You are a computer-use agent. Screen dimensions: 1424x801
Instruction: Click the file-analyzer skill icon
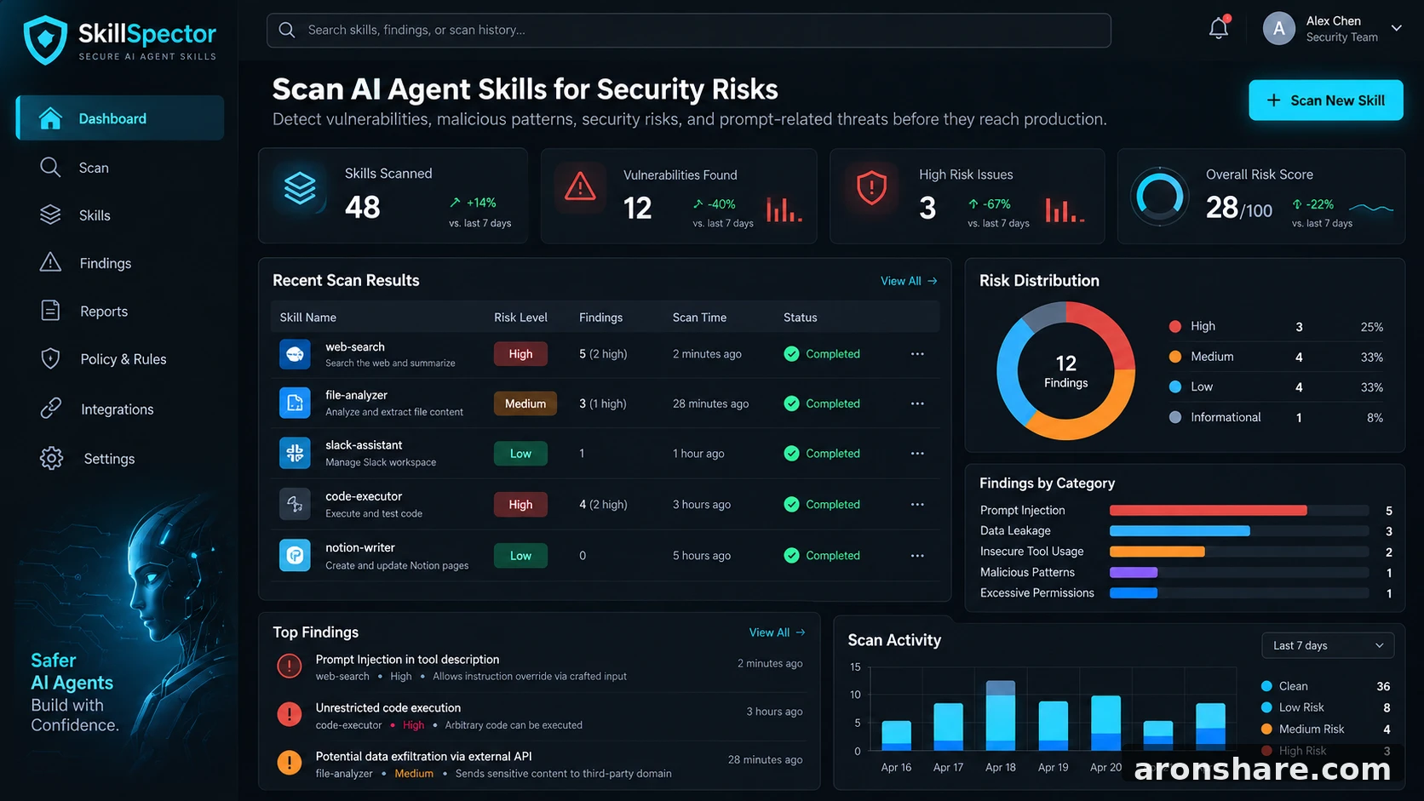(295, 403)
